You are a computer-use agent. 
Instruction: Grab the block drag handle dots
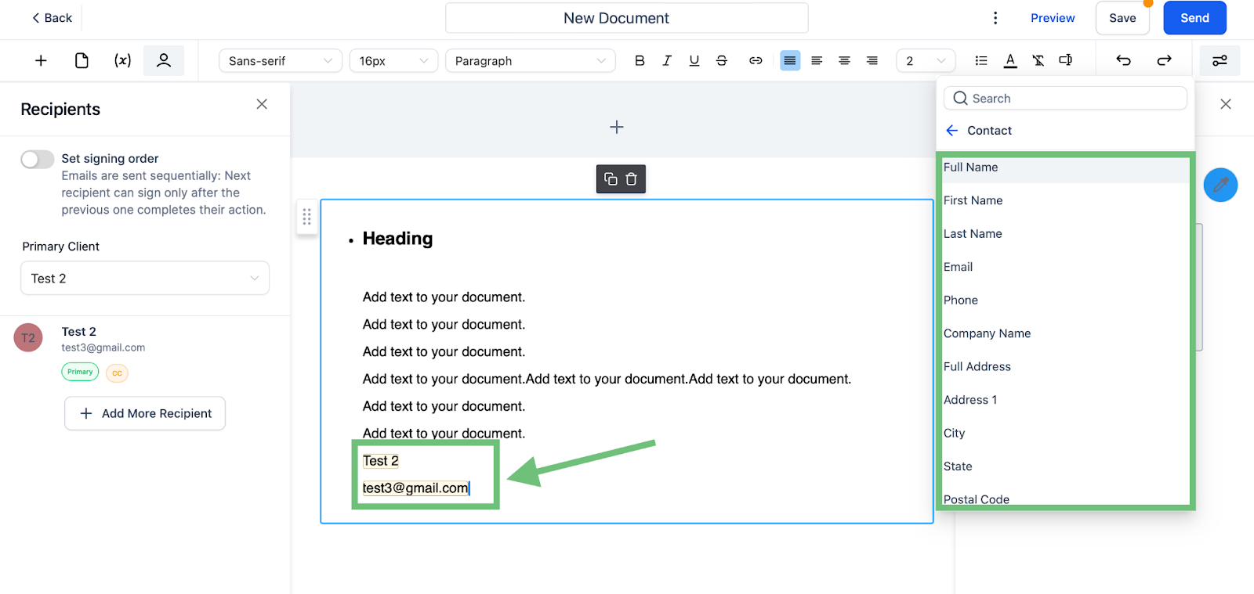coord(306,217)
